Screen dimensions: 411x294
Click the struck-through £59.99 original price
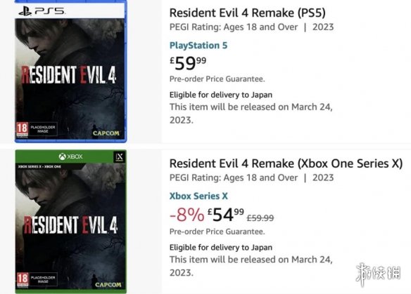[x=260, y=218]
